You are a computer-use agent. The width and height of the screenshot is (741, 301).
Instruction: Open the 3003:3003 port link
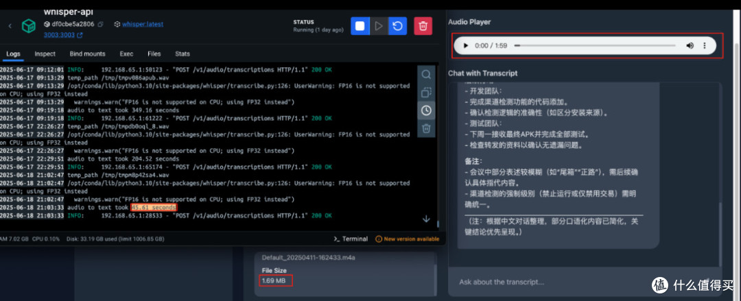[63, 35]
